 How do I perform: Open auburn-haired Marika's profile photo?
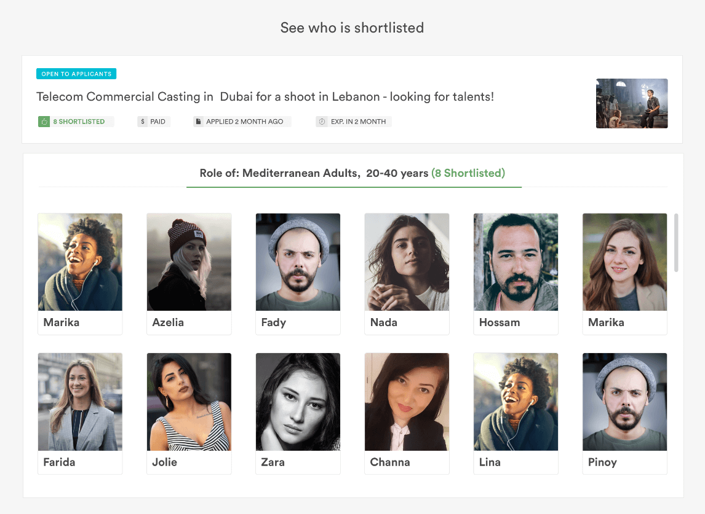click(624, 262)
